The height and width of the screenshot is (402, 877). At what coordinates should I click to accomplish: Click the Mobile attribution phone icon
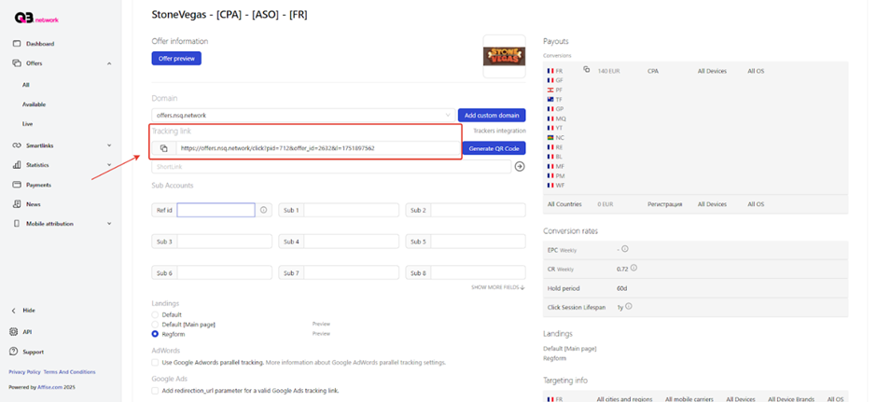point(16,224)
